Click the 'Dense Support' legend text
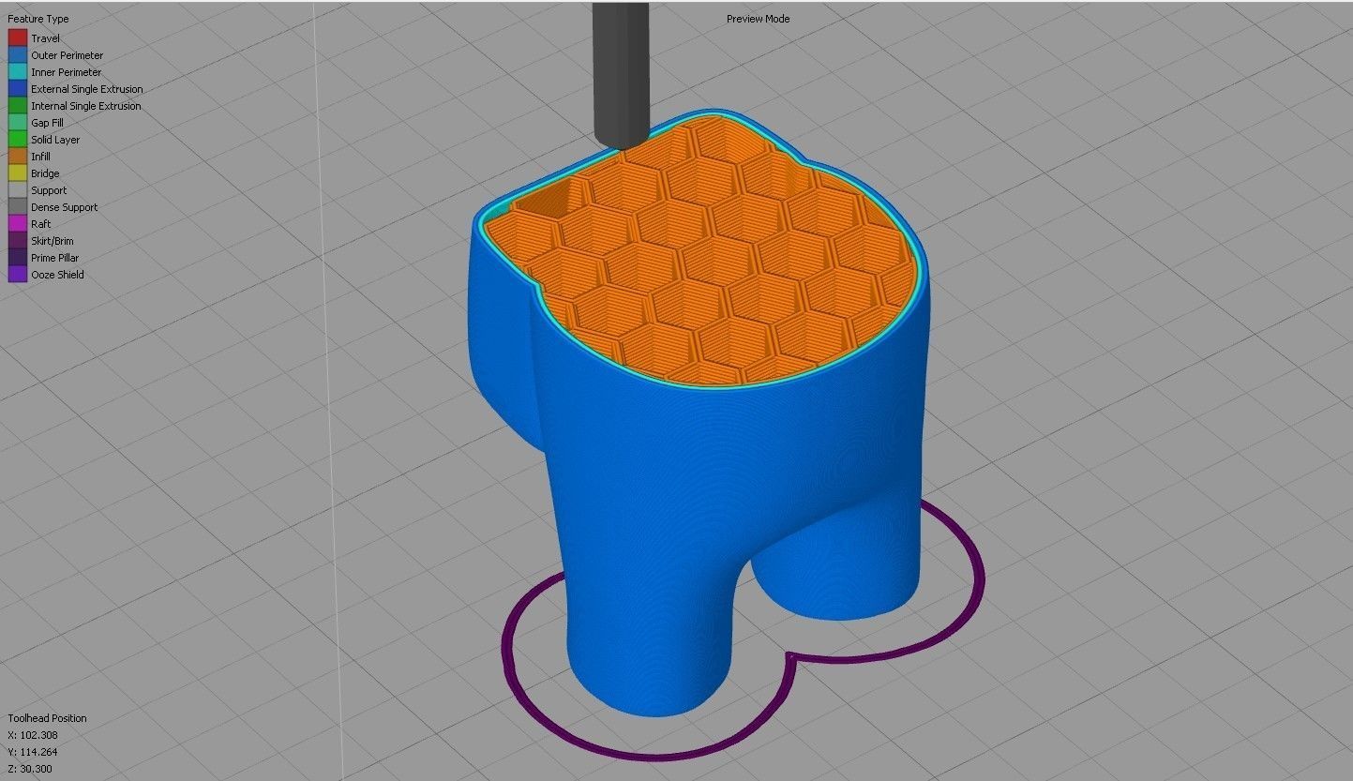 65,207
